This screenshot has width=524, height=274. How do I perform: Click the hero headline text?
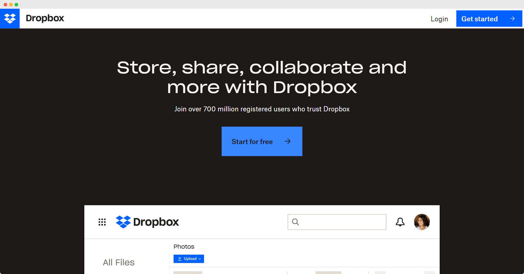click(262, 77)
